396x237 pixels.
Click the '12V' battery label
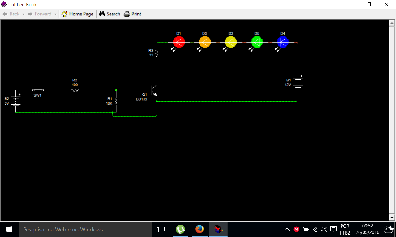tap(288, 85)
